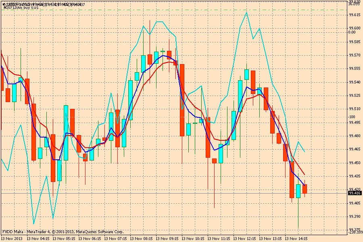Click the 99.510 price axis label
Image resolution: width=363 pixels, height=242 pixels.
[x=355, y=109]
